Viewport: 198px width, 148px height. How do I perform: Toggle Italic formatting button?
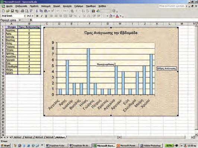(x=42, y=16)
